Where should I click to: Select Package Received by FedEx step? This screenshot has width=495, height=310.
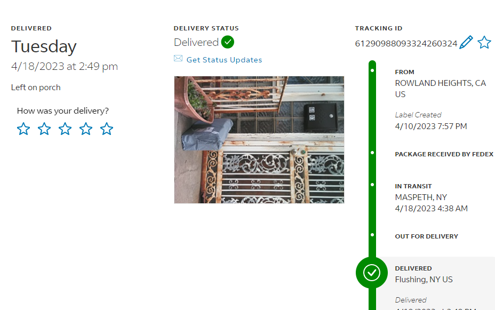tap(444, 154)
